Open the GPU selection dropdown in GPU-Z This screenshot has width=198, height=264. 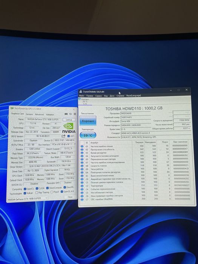(28, 199)
